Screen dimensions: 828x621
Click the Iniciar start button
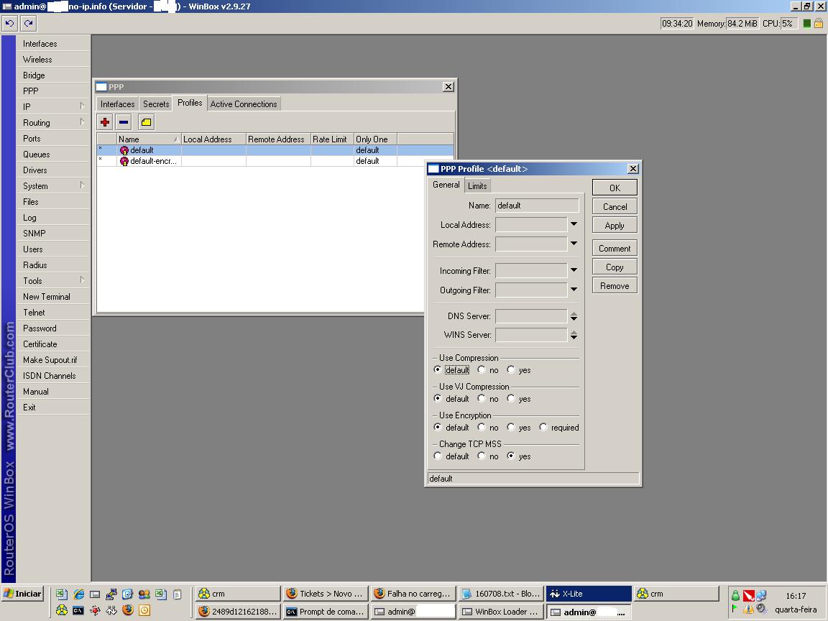coord(23,594)
